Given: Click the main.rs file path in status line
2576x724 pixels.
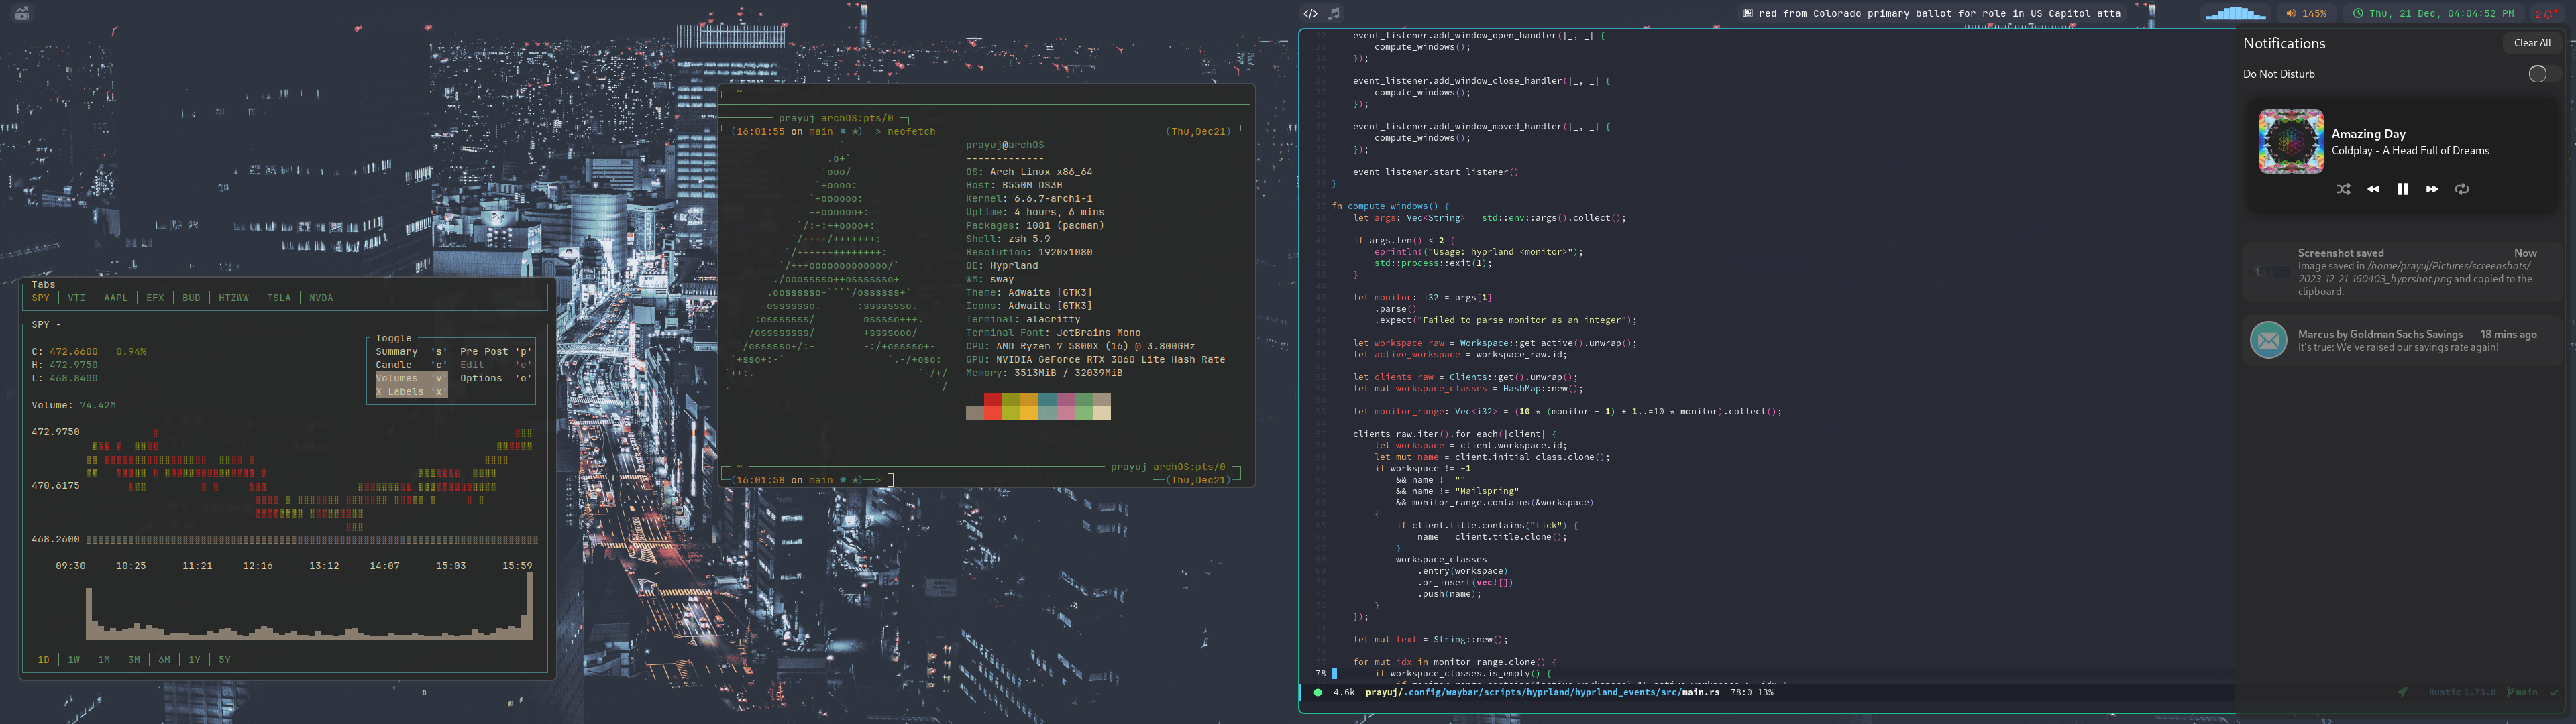Looking at the screenshot, I should 1542,692.
